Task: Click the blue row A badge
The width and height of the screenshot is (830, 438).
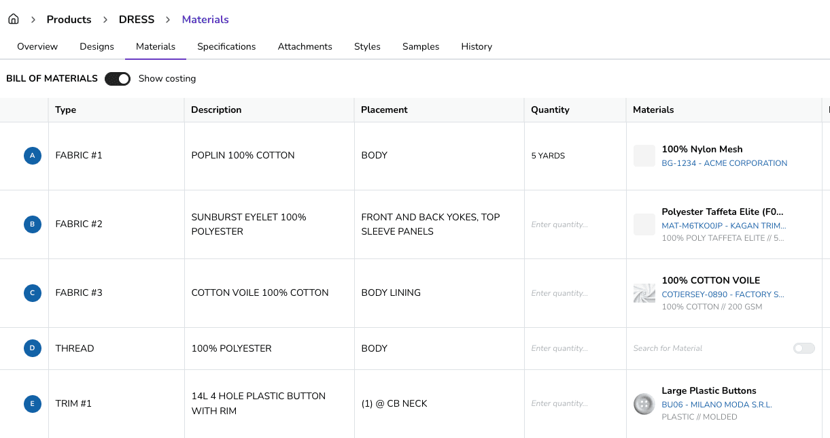Action: (33, 156)
